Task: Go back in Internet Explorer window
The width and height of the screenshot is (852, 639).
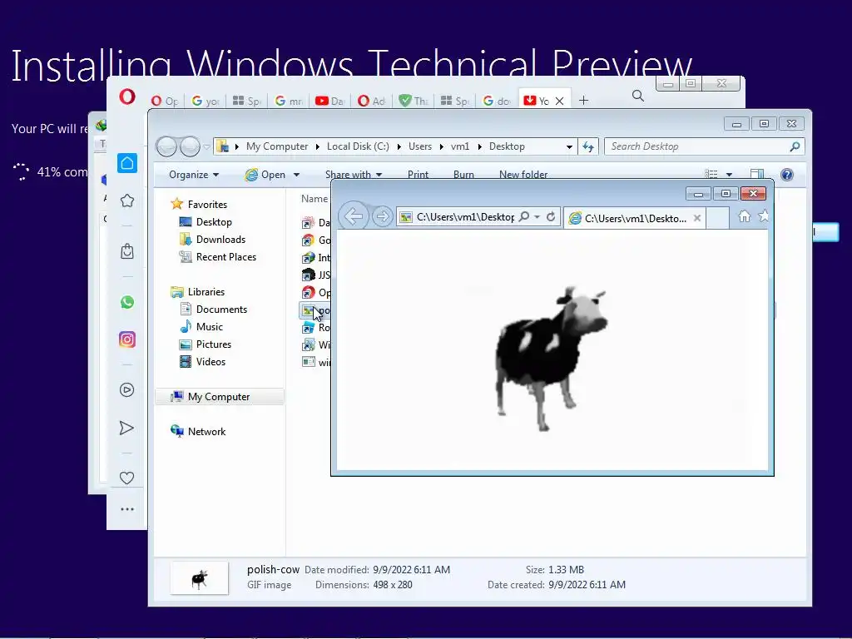Action: (x=354, y=216)
